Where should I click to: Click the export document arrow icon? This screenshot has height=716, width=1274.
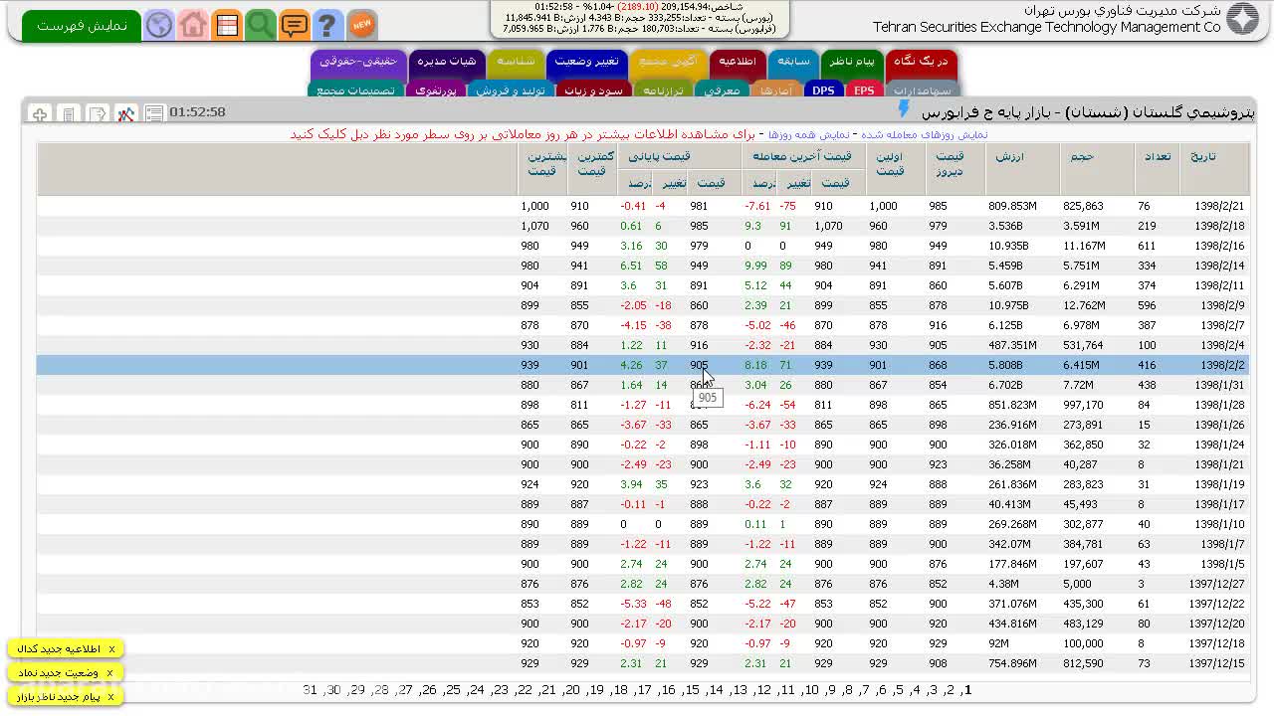coord(98,114)
